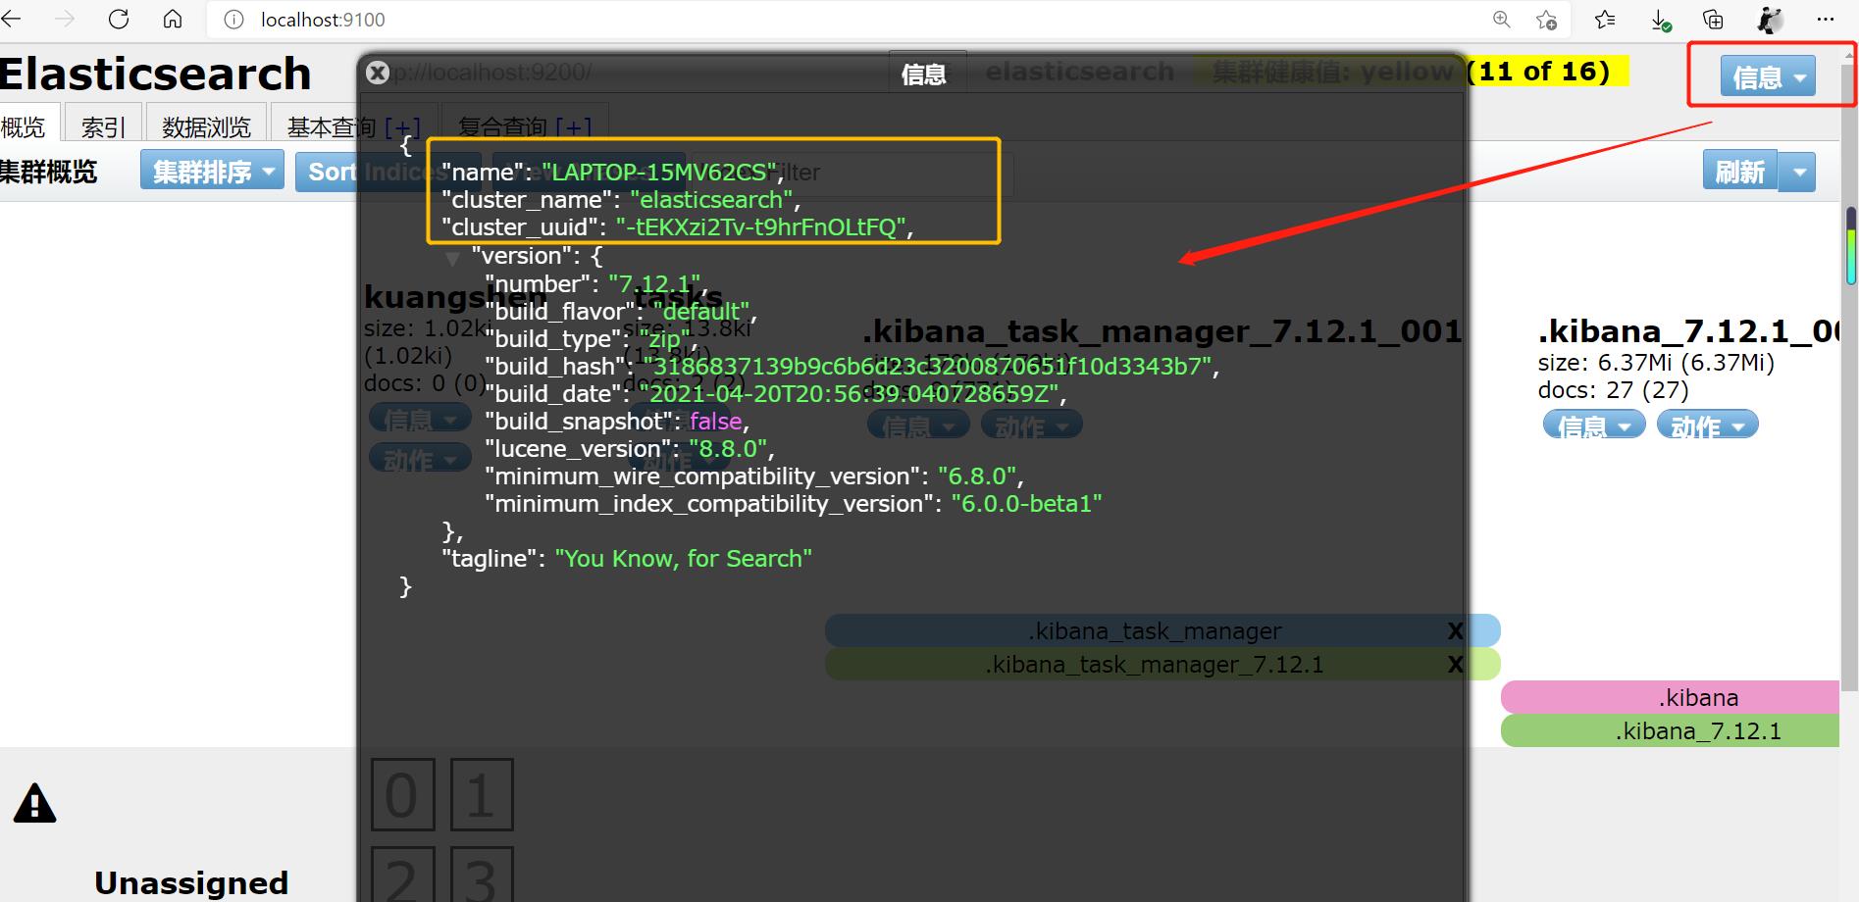
Task: Open the zoom magnifier icon in address bar
Action: click(x=1501, y=20)
